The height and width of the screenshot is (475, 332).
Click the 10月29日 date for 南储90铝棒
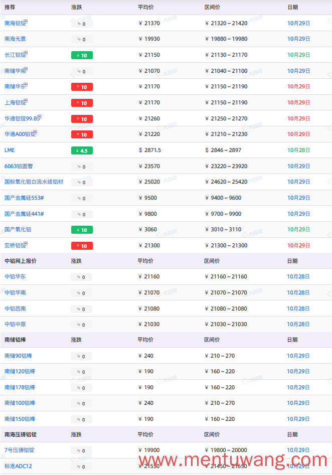(298, 356)
